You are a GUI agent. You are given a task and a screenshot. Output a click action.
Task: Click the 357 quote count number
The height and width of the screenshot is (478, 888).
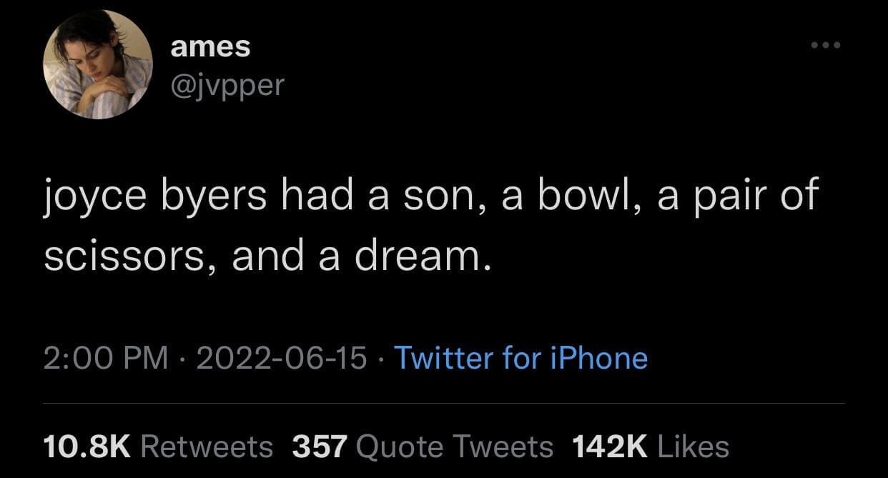pos(320,447)
